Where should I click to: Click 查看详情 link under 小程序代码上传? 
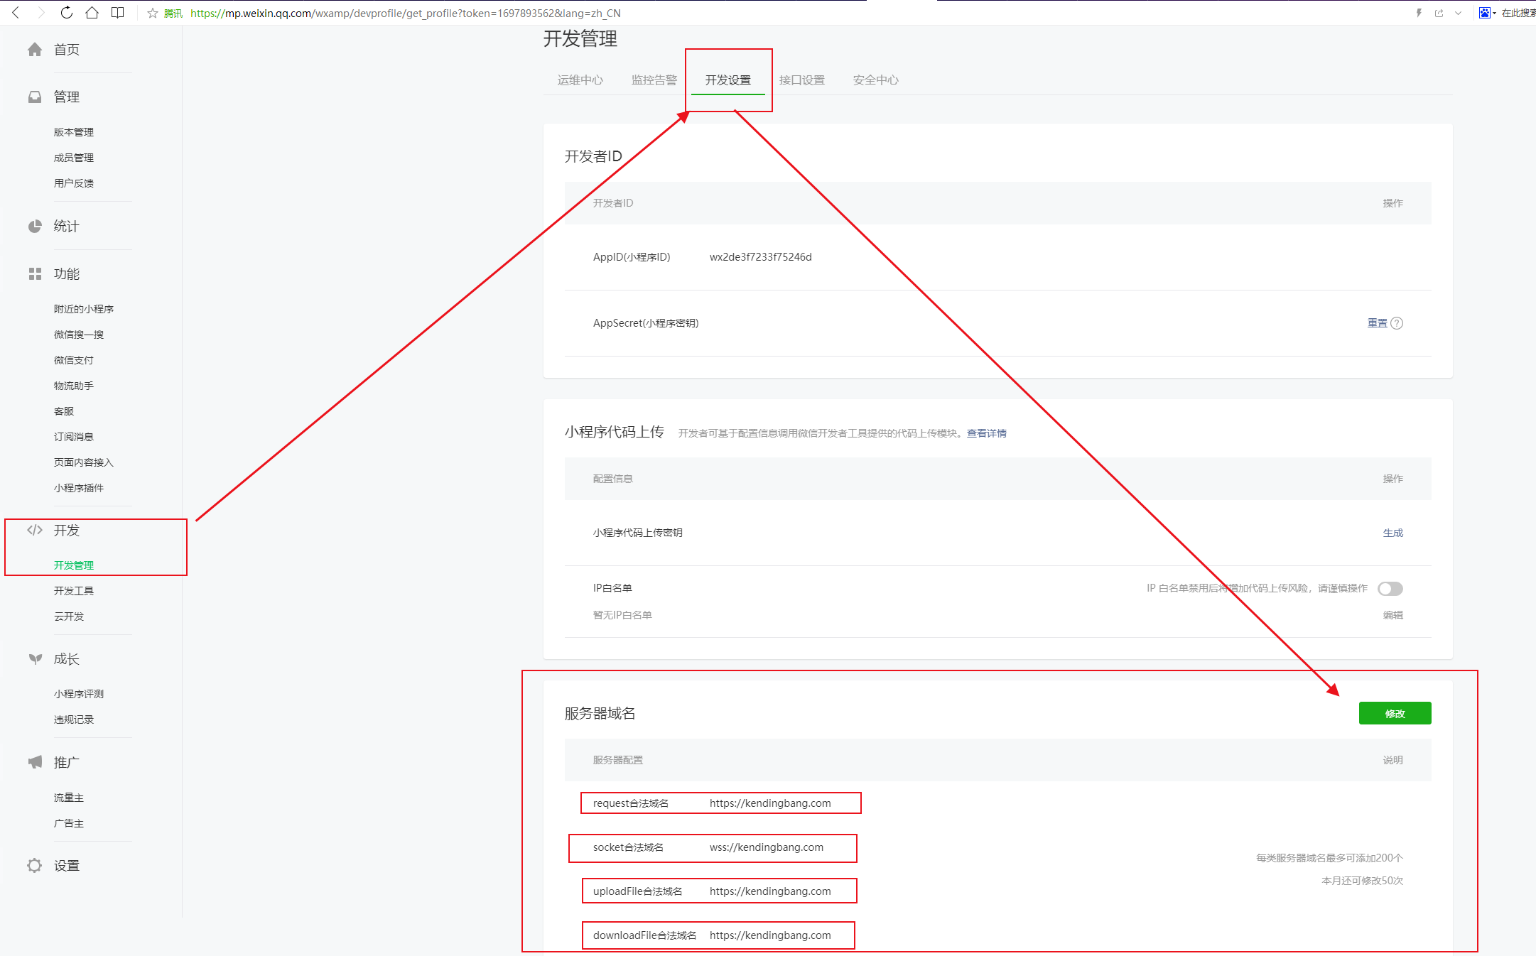[987, 433]
